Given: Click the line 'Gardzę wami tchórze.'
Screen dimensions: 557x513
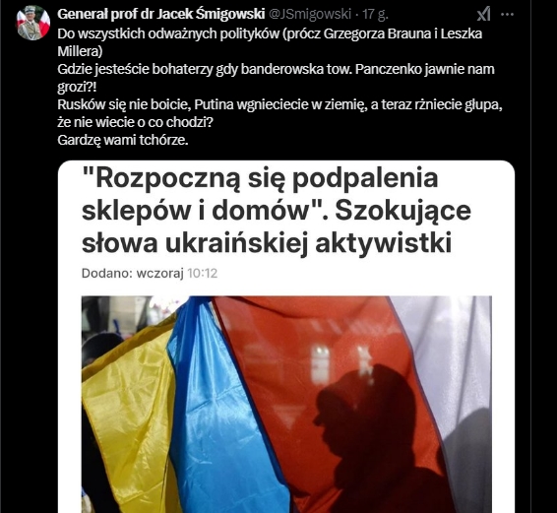Looking at the screenshot, I should [123, 141].
